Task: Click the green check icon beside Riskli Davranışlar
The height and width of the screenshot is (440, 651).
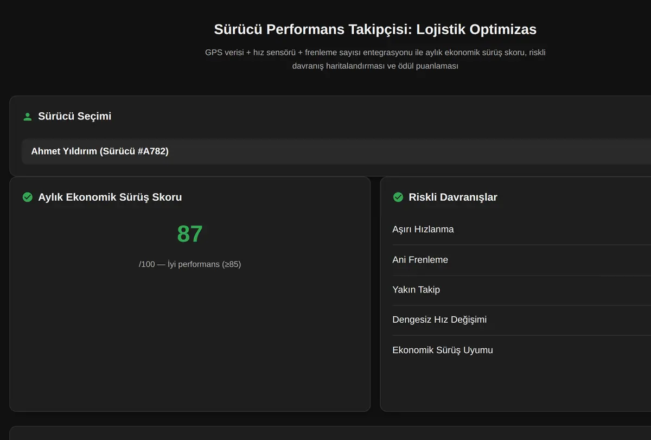Action: pyautogui.click(x=398, y=197)
